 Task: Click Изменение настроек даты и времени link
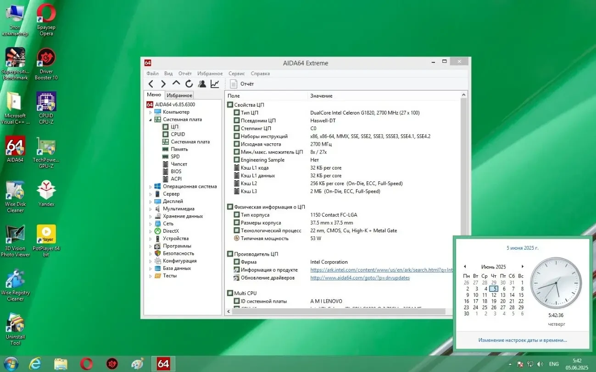click(522, 340)
